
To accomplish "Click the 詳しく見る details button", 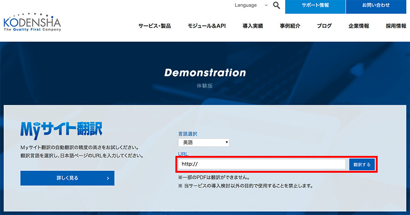I will [67, 178].
